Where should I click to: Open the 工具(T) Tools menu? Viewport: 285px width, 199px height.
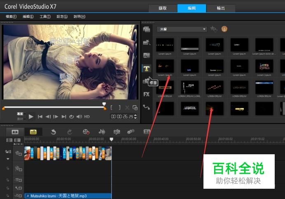(x=45, y=17)
